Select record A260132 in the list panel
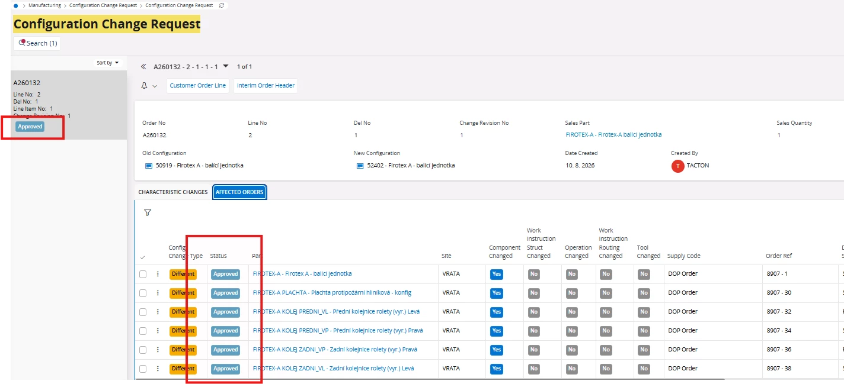The width and height of the screenshot is (844, 384). click(x=69, y=105)
